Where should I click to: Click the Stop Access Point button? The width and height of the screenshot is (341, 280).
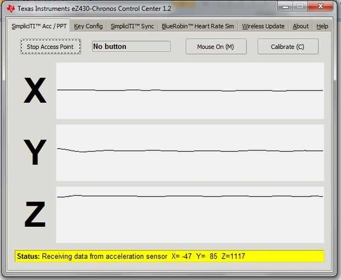pyautogui.click(x=51, y=47)
